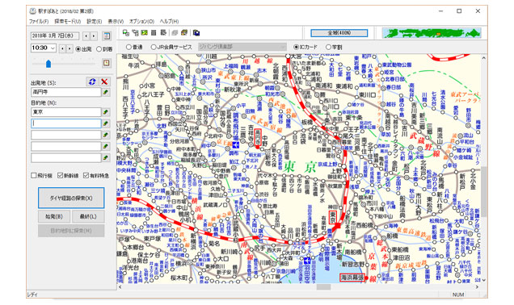Click the map's vertical scrollbar thumb
514x305 pixels.
[483, 191]
